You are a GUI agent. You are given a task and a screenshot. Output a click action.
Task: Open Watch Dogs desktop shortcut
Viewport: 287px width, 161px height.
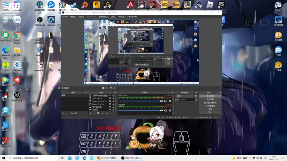coord(17,97)
